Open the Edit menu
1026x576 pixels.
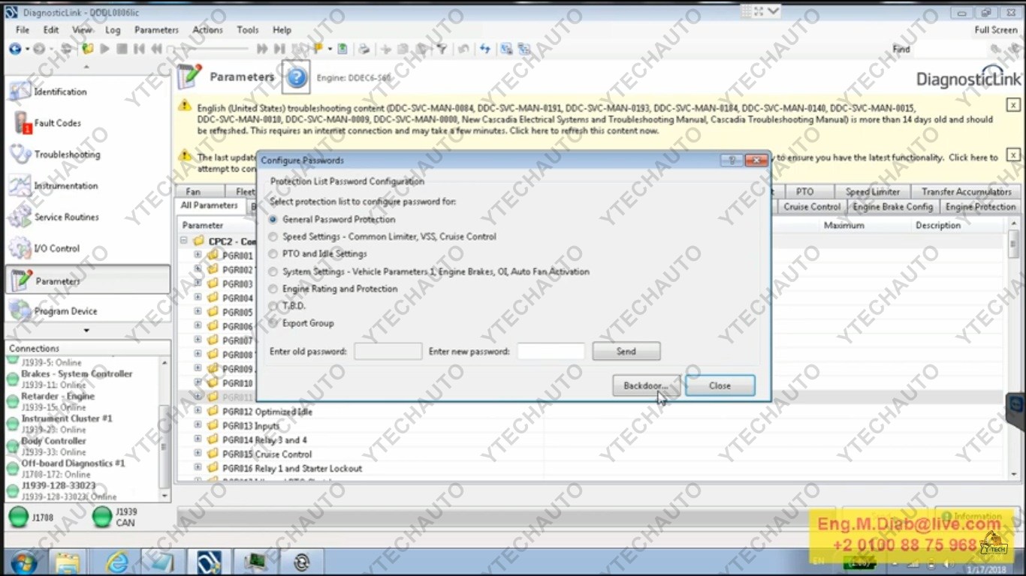(51, 30)
